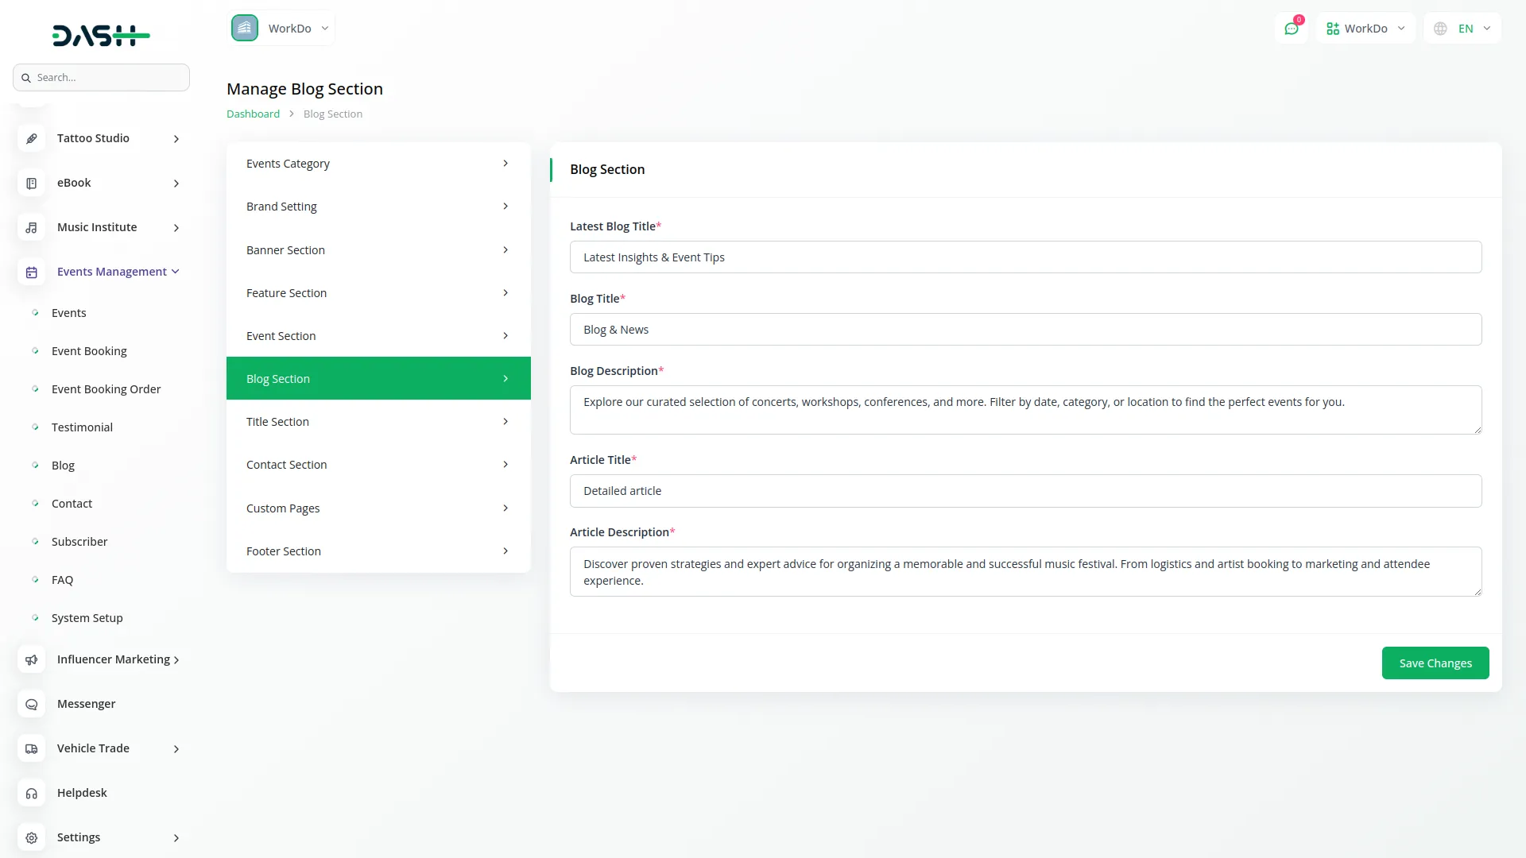Expand the Vehicle Trade submenu arrow
Viewport: 1526px width, 858px height.
(176, 749)
